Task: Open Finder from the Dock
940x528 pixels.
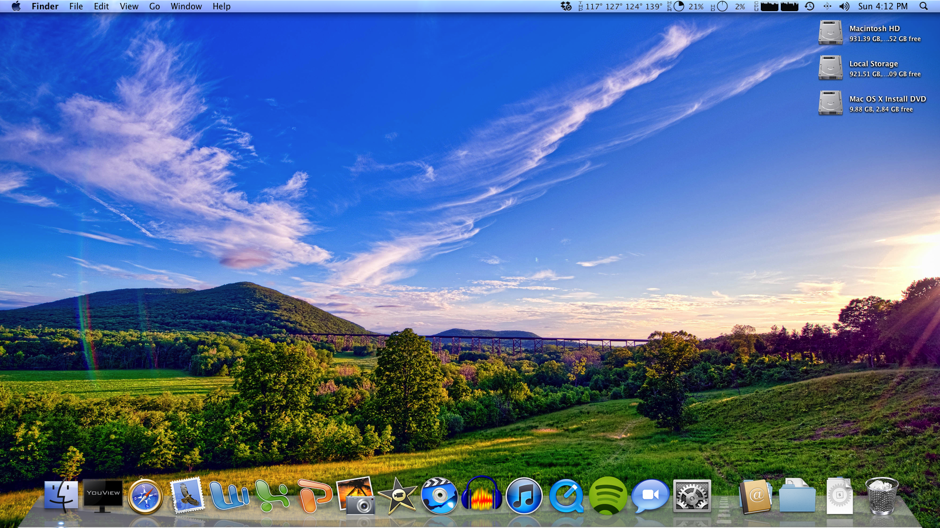Action: pos(61,496)
